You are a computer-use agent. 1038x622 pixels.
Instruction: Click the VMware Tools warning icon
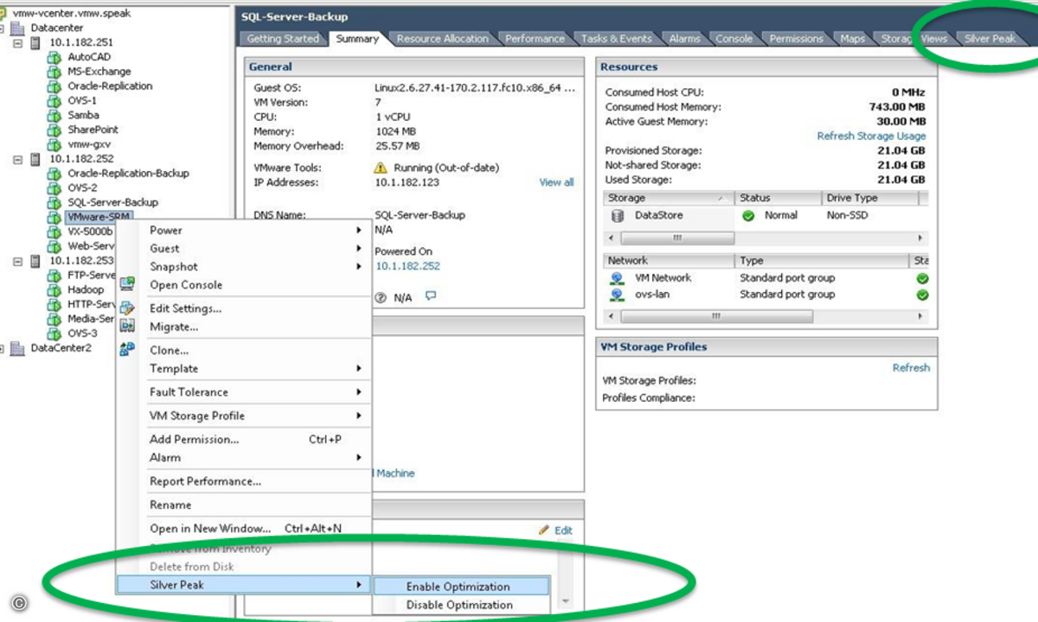(x=381, y=168)
